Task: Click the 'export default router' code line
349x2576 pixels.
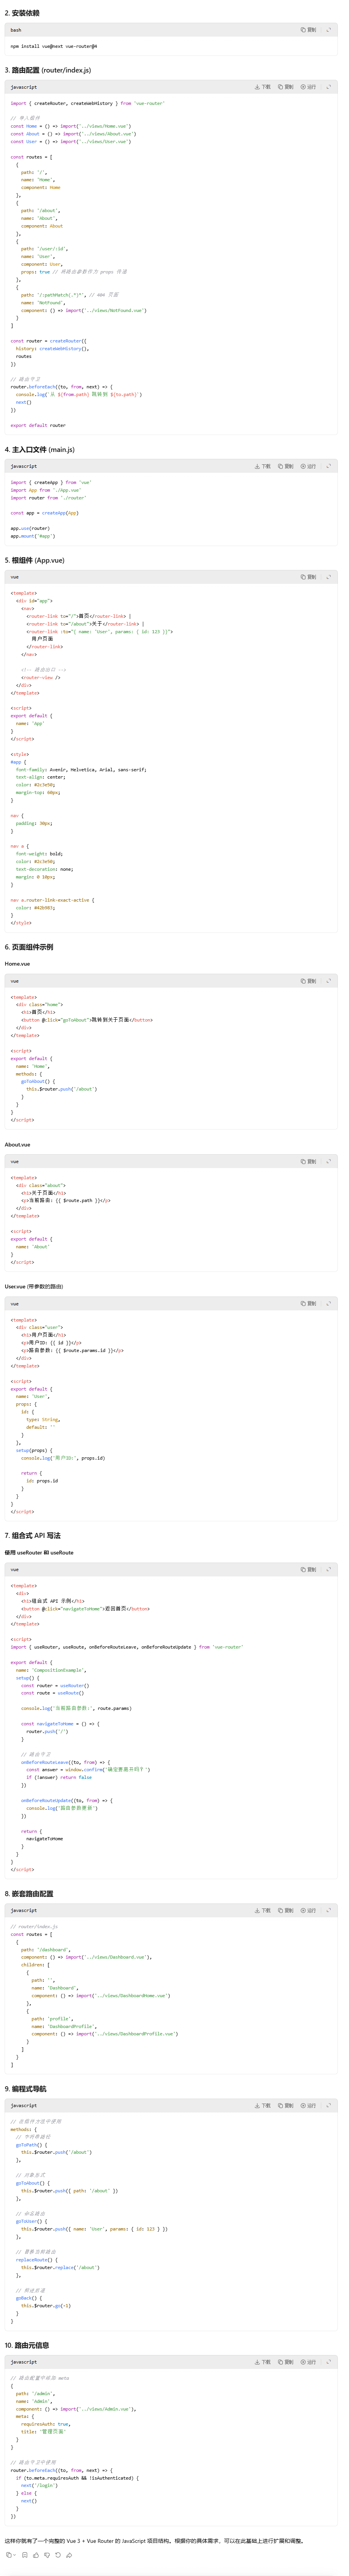Action: (x=38, y=425)
